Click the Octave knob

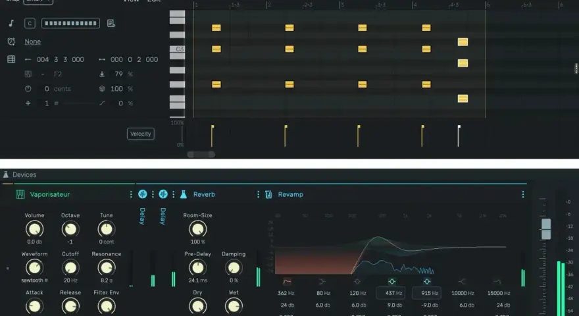click(70, 229)
